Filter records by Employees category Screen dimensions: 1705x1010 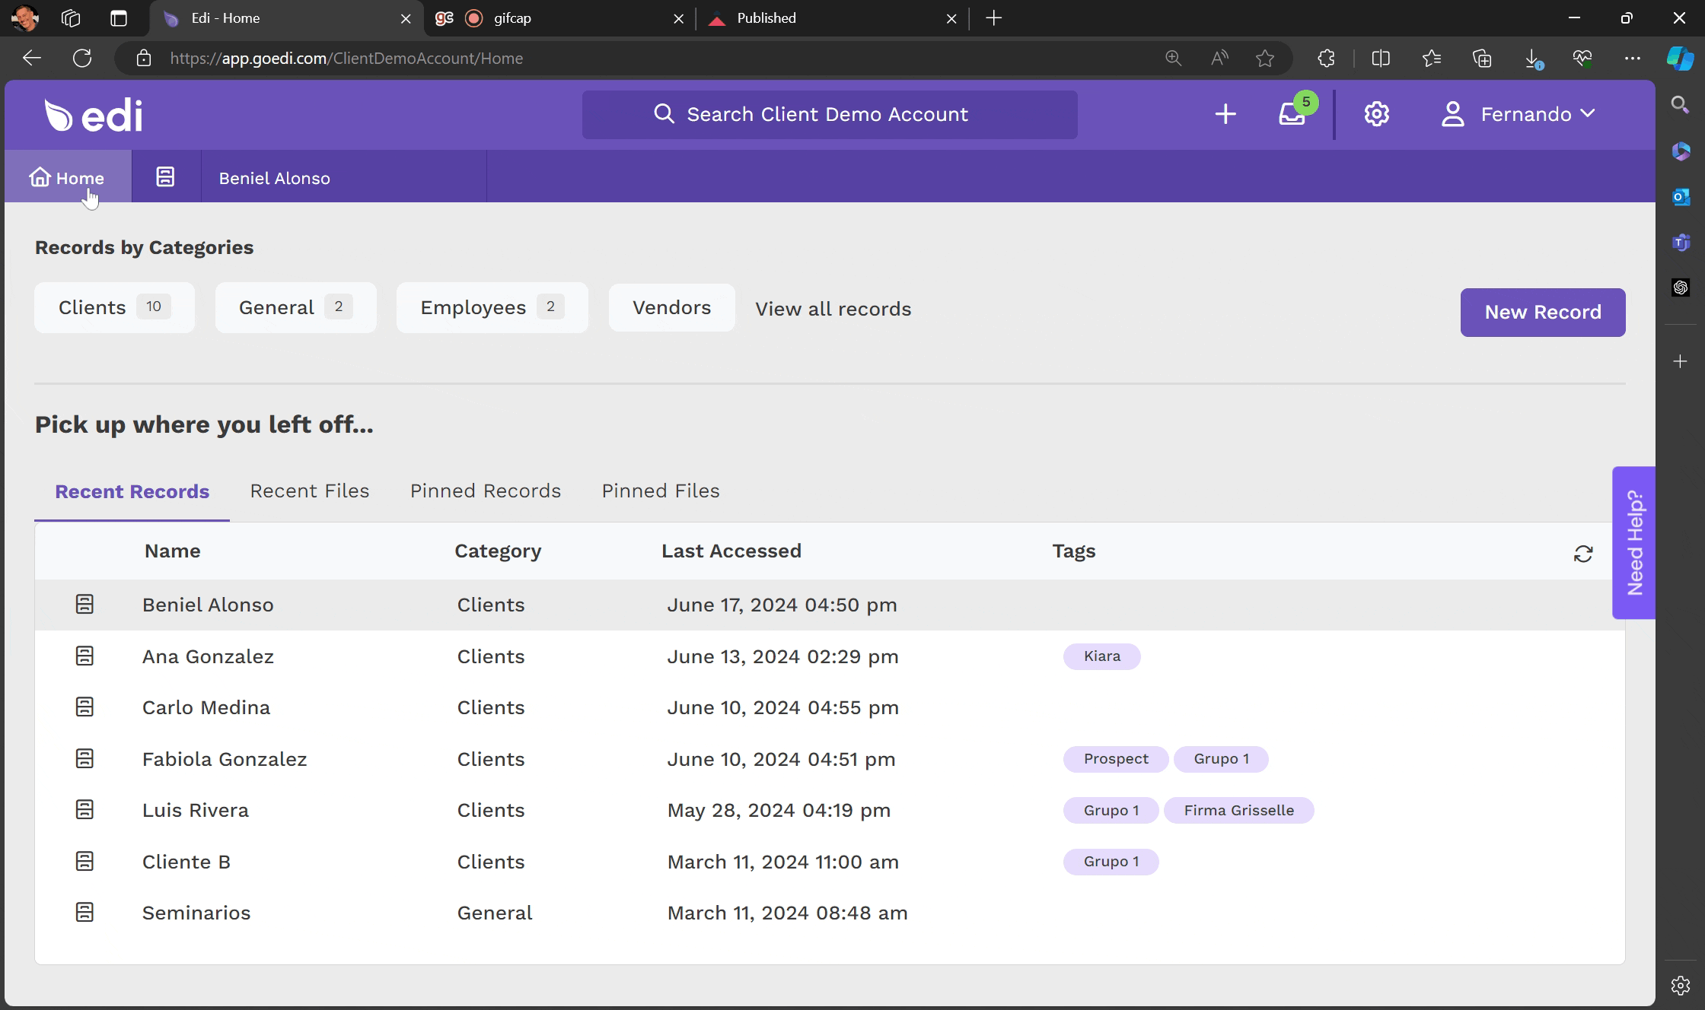[491, 307]
